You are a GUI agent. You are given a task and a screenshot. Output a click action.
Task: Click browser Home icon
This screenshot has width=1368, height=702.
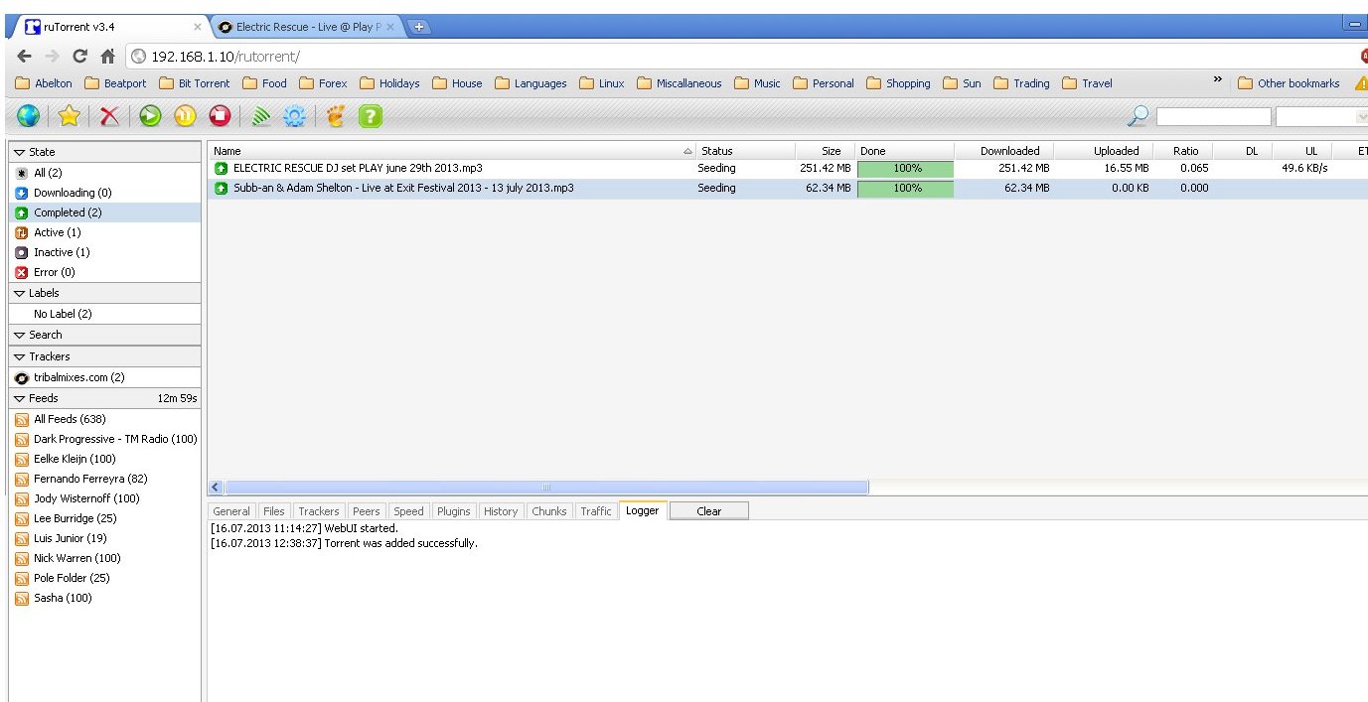108,57
